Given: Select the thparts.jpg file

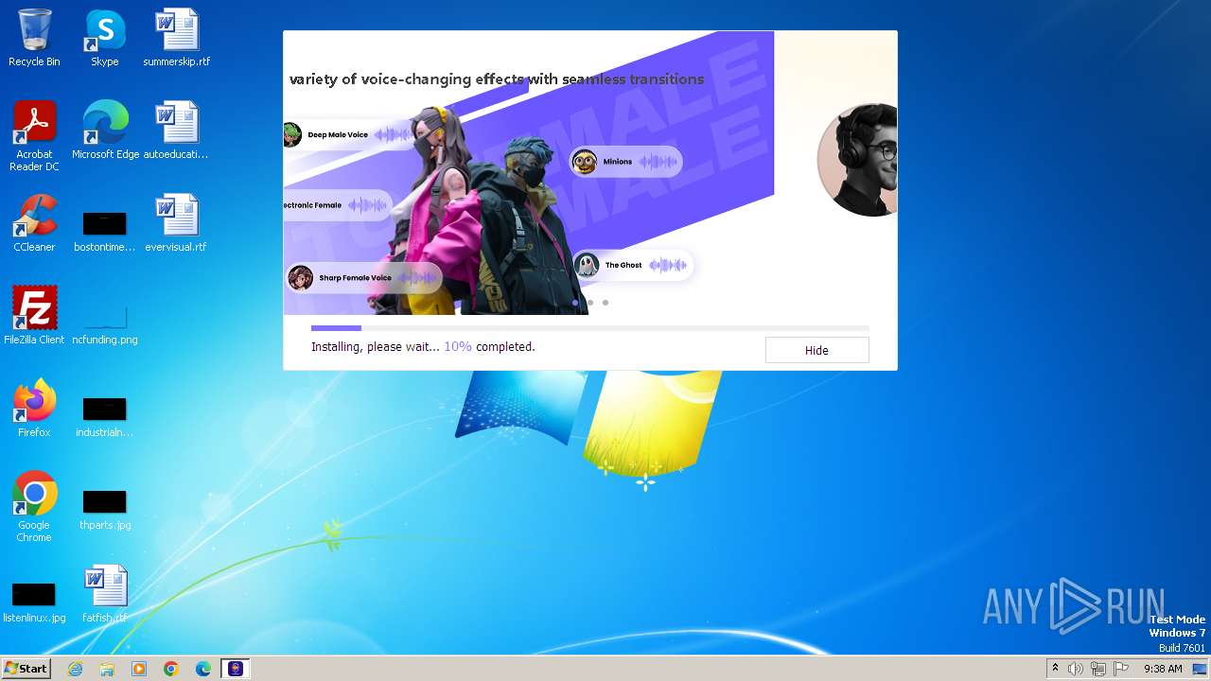Looking at the screenshot, I should tap(105, 507).
